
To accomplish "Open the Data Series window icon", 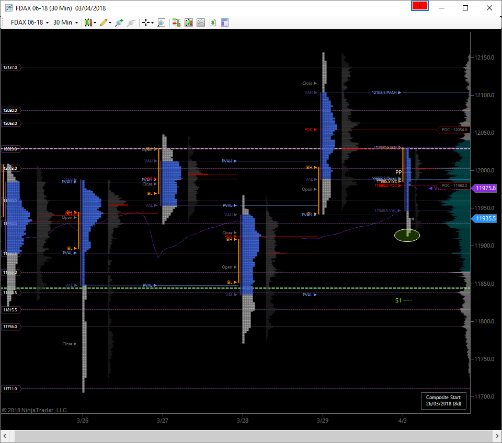I will click(189, 22).
